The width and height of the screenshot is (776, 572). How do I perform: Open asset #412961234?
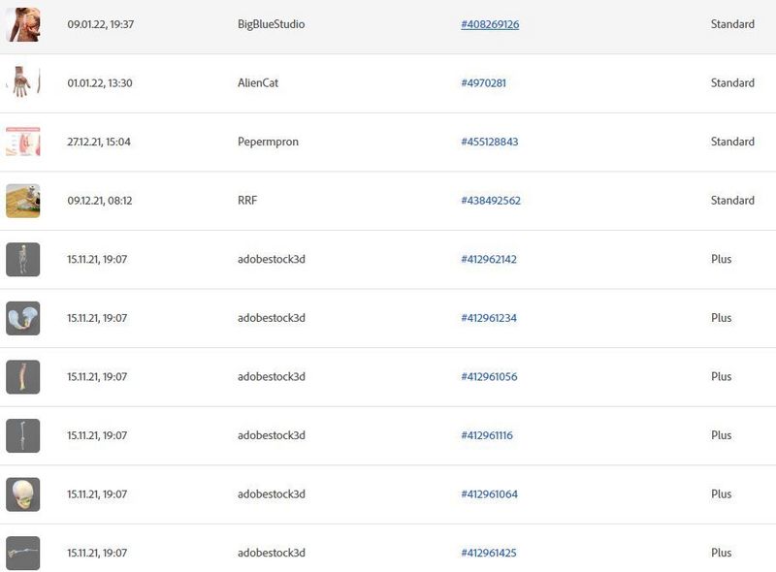[x=489, y=318]
